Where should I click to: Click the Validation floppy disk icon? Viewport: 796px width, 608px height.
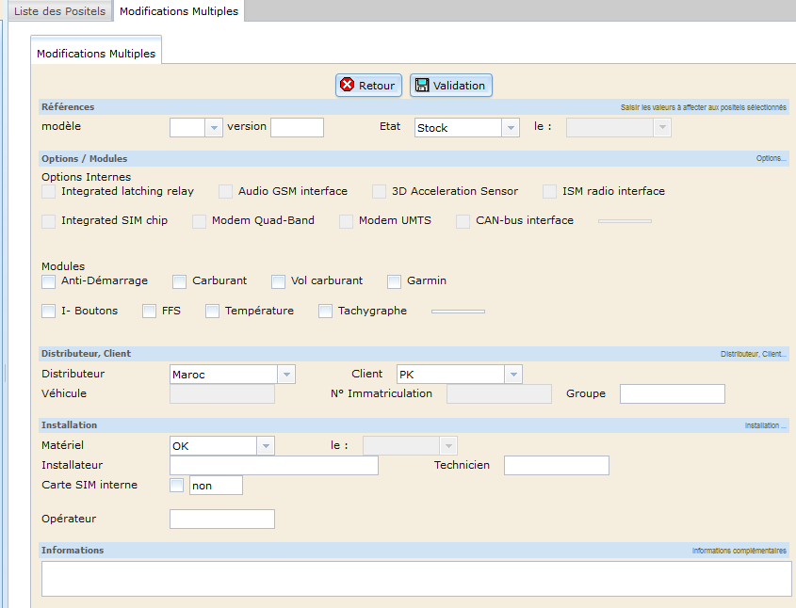(421, 86)
